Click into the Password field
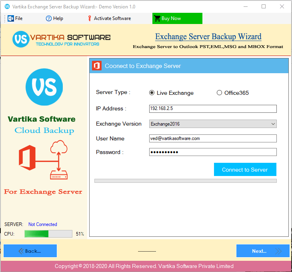Viewport: 292px width, 272px height. [x=213, y=152]
